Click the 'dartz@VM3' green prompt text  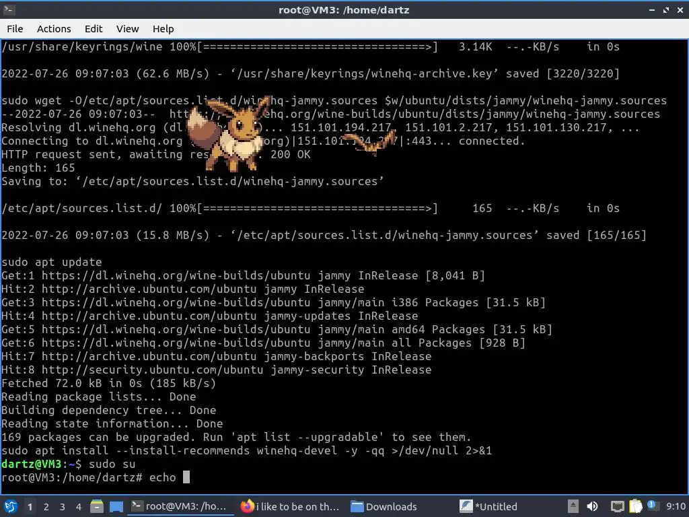[31, 464]
